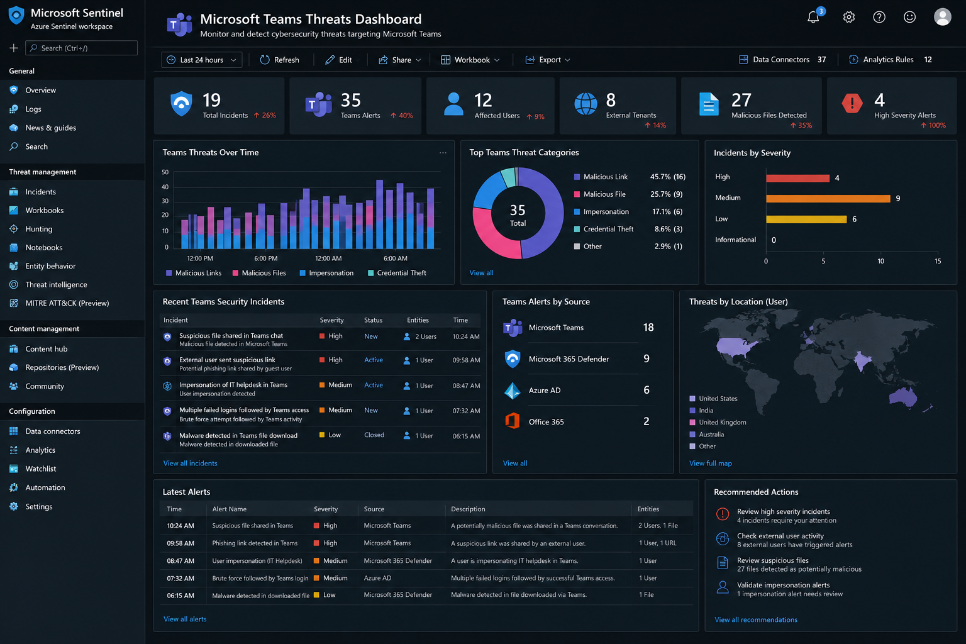
Task: Open the View full map link
Action: pyautogui.click(x=711, y=464)
